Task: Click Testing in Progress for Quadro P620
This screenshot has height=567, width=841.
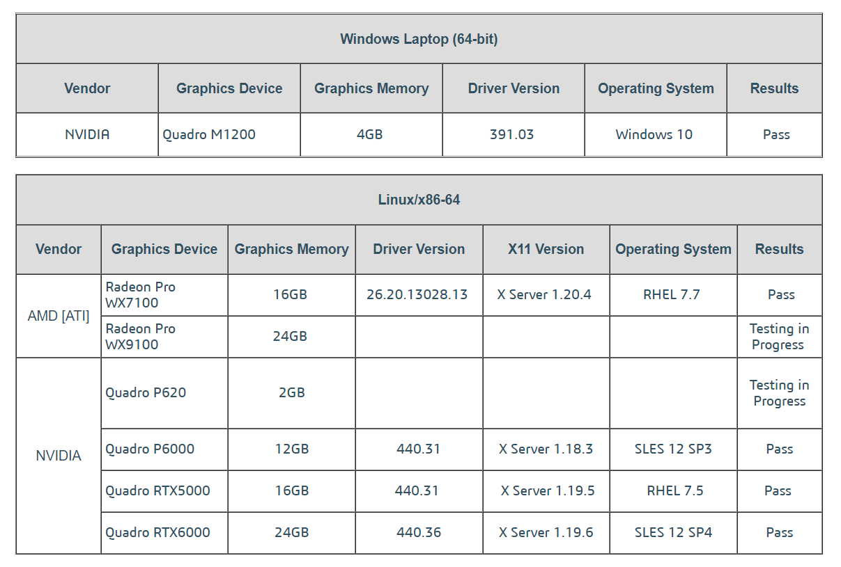Action: click(x=780, y=393)
